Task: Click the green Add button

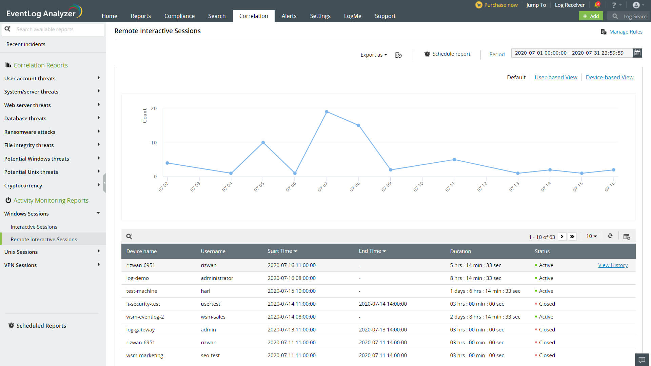Action: click(591, 16)
